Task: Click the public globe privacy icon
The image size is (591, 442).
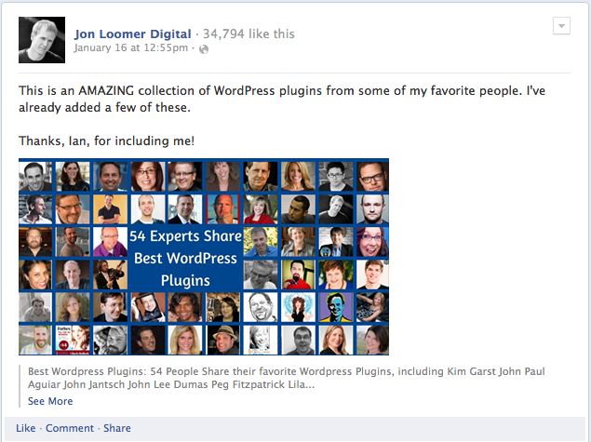Action: [x=204, y=49]
